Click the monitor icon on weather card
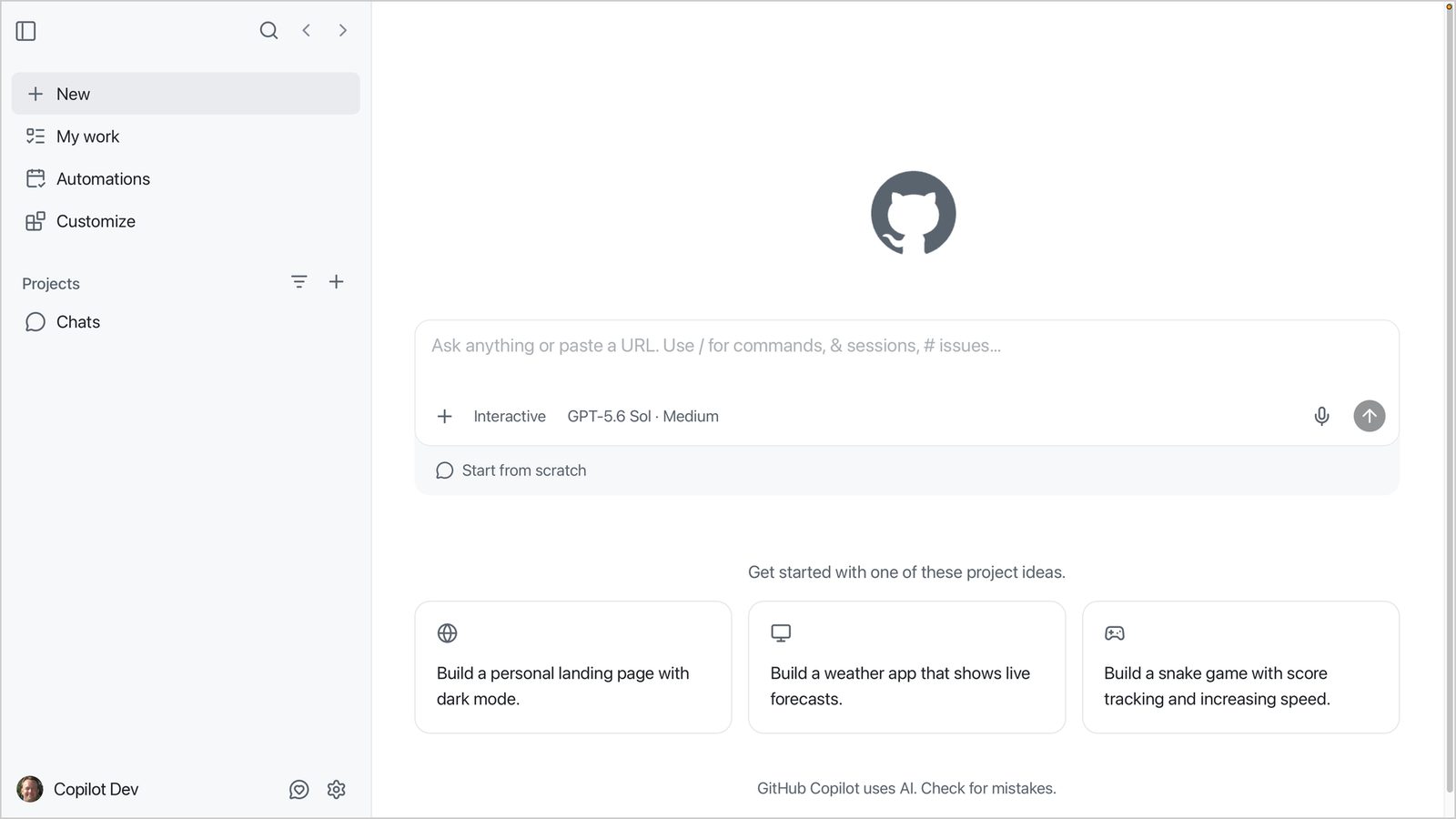The height and width of the screenshot is (819, 1456). click(x=781, y=632)
